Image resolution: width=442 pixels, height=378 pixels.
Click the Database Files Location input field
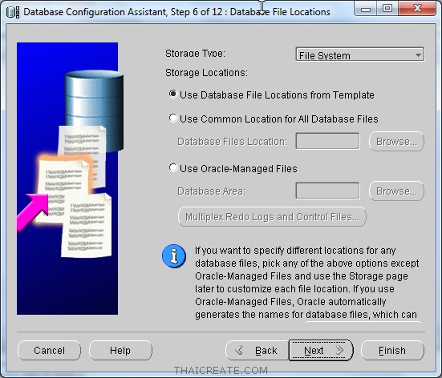[327, 141]
